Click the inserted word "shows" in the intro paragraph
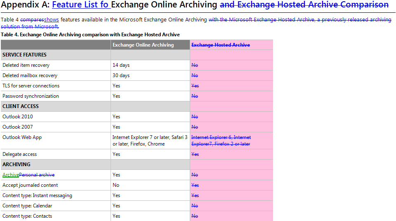 [52, 19]
